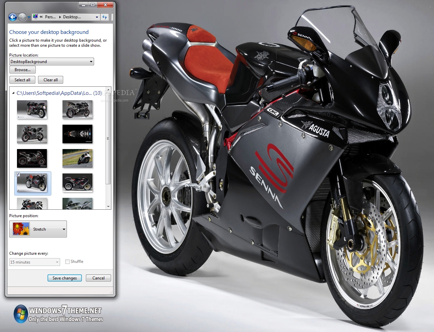The width and height of the screenshot is (434, 332).
Task: Toggle the Shuffle checkbox
Action: 67,262
